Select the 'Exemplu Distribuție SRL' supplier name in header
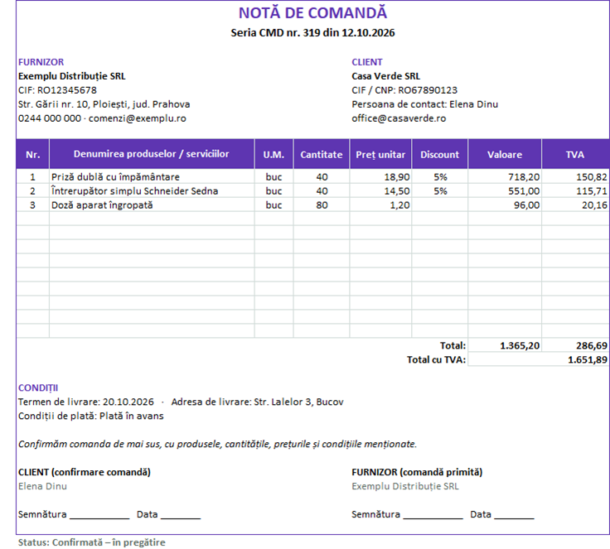The image size is (610, 549). pos(72,76)
